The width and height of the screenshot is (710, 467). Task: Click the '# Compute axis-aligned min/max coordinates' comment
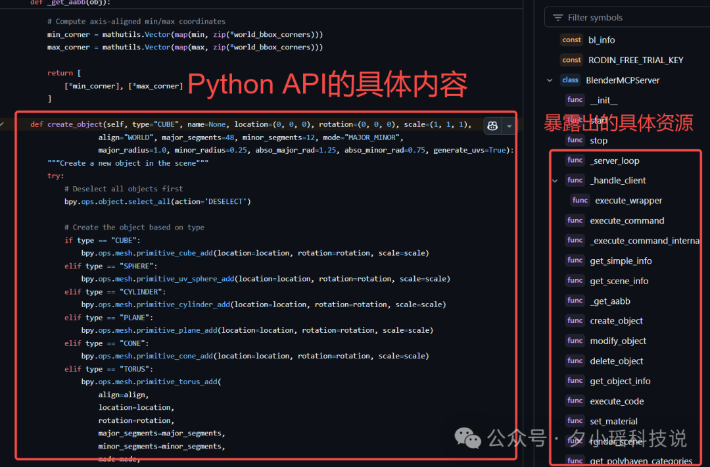(136, 21)
